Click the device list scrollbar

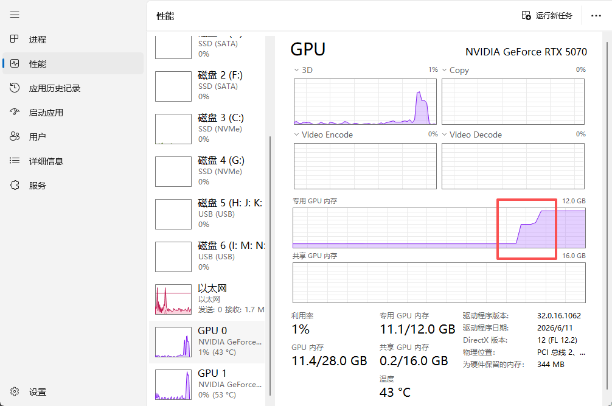point(269,265)
